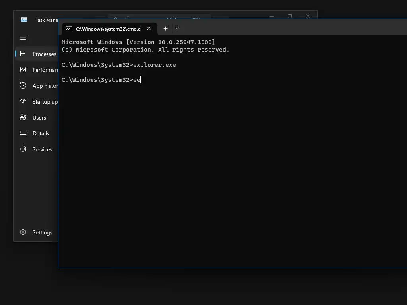Viewport: 407px width, 305px height.
Task: Click the cmd icon on the terminal tab
Action: pos(68,29)
